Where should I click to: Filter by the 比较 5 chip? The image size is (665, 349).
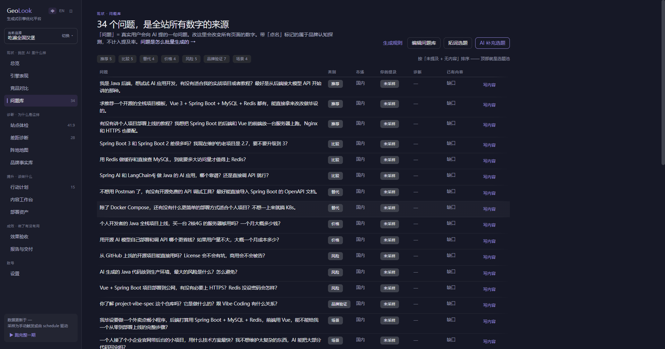point(127,59)
